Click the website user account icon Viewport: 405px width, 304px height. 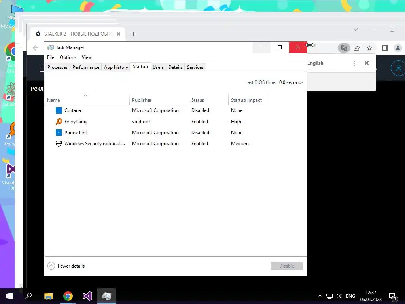point(398,68)
